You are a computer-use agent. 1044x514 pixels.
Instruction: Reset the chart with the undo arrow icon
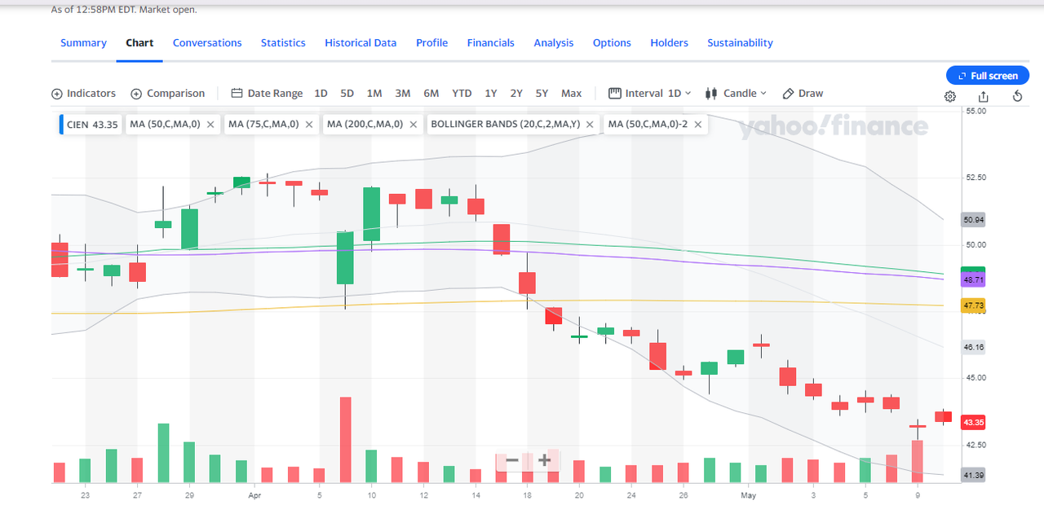pyautogui.click(x=1017, y=96)
